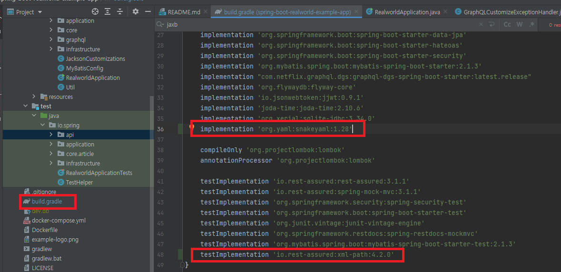Click build.gradle elephant icon in tree
This screenshot has height=272, width=561.
pos(27,202)
